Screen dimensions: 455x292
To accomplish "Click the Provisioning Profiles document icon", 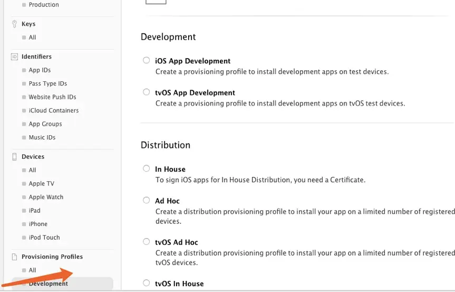I will 14,257.
